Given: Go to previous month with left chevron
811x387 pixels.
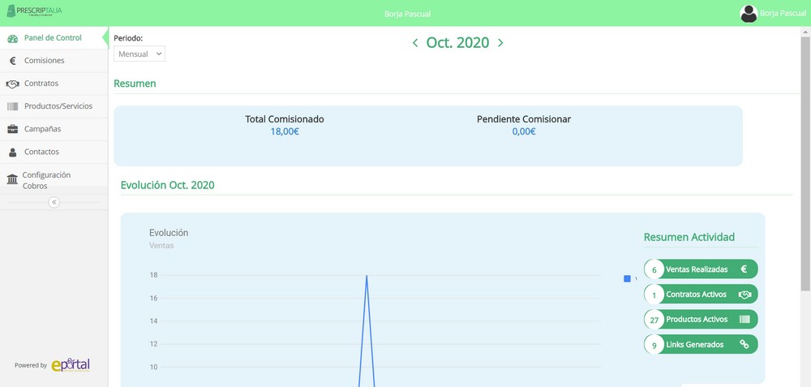Looking at the screenshot, I should tap(415, 43).
